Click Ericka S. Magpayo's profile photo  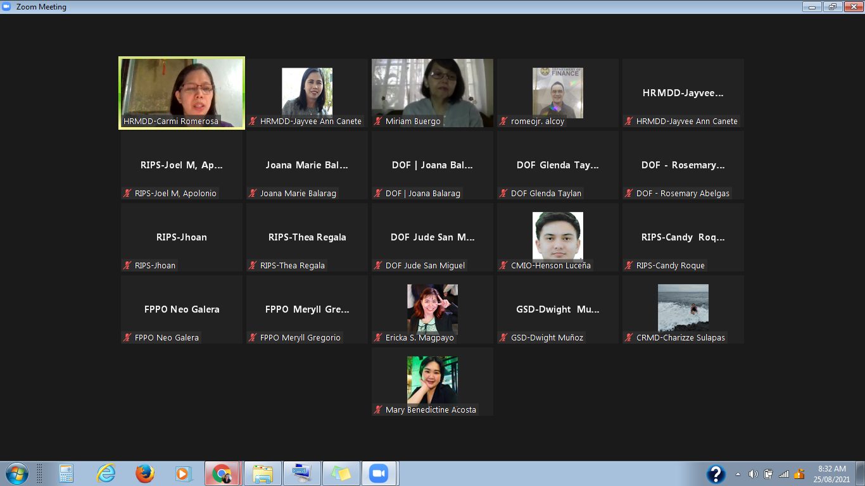click(x=432, y=309)
